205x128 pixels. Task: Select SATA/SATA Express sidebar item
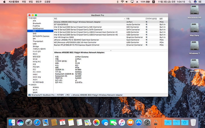41,36
